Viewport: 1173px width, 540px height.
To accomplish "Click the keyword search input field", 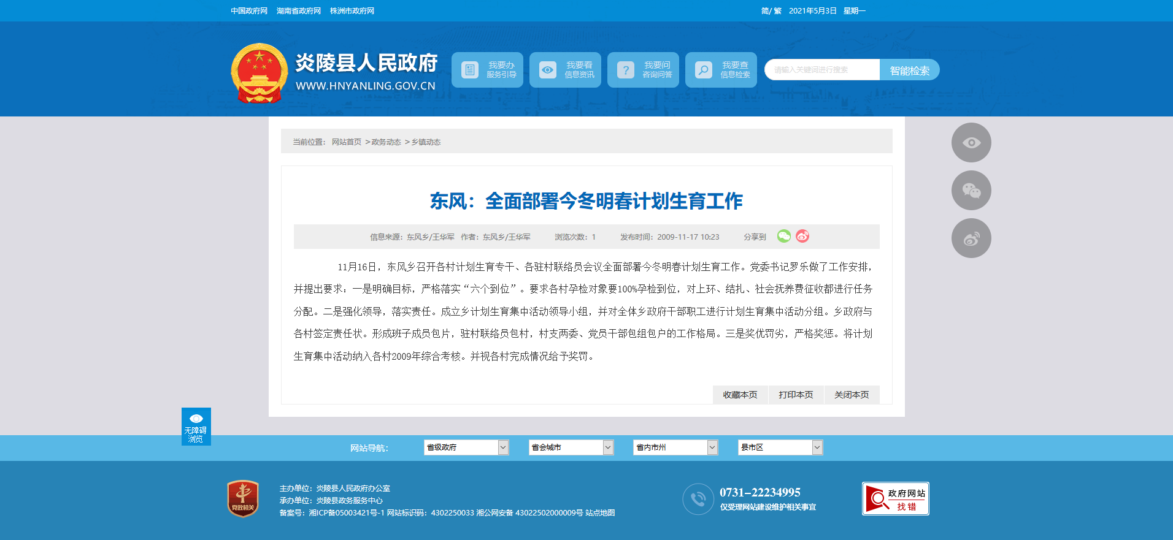I will (x=822, y=70).
